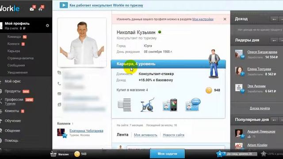Click the chat icon in contact list
283x159 pixels.
(x=59, y=105)
